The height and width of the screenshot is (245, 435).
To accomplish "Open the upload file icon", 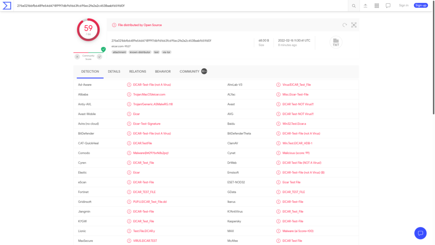I will [365, 6].
